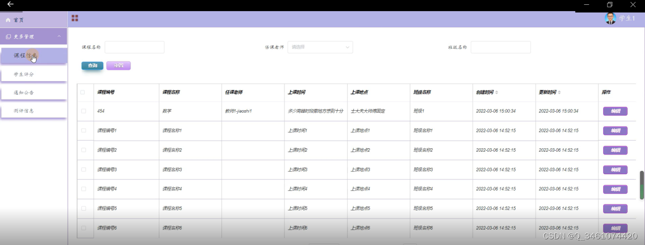Viewport: 645px width, 245px height.
Task: Tick the checkbox for 课程编号4 row
Action: (84, 189)
